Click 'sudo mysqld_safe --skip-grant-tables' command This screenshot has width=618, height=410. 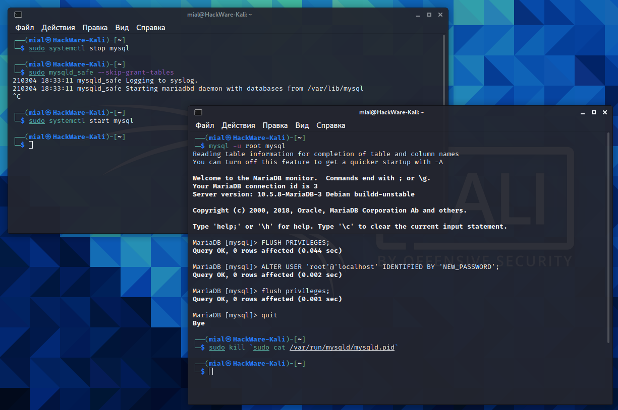coord(101,73)
